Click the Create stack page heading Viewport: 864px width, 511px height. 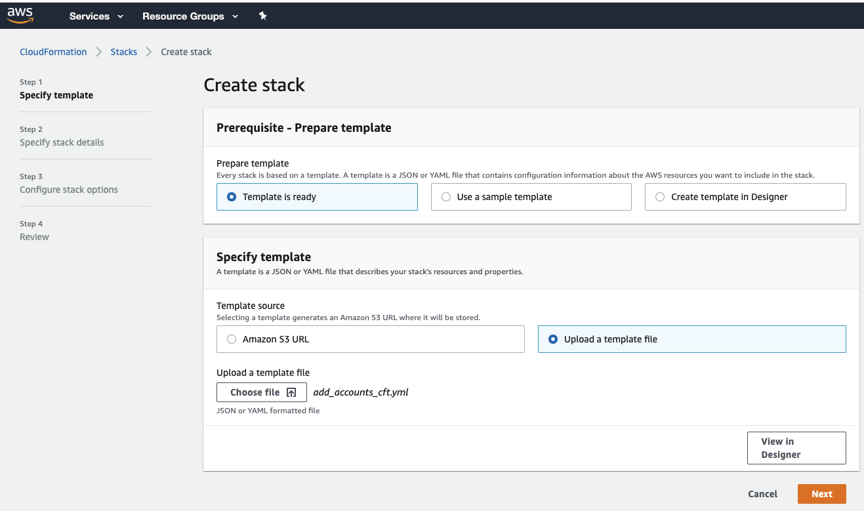coord(255,85)
